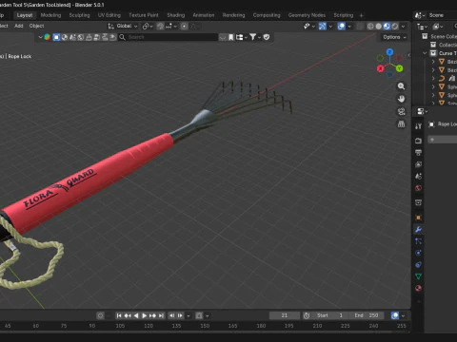457x342 pixels.
Task: Click the bookmark icon next to search
Action: pyautogui.click(x=231, y=37)
